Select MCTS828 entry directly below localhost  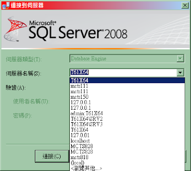click(127, 146)
